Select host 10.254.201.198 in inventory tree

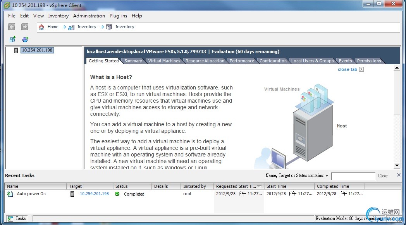click(37, 50)
